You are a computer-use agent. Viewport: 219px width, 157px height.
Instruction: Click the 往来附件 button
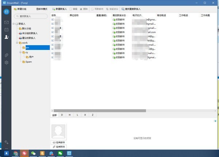[x=58, y=146]
